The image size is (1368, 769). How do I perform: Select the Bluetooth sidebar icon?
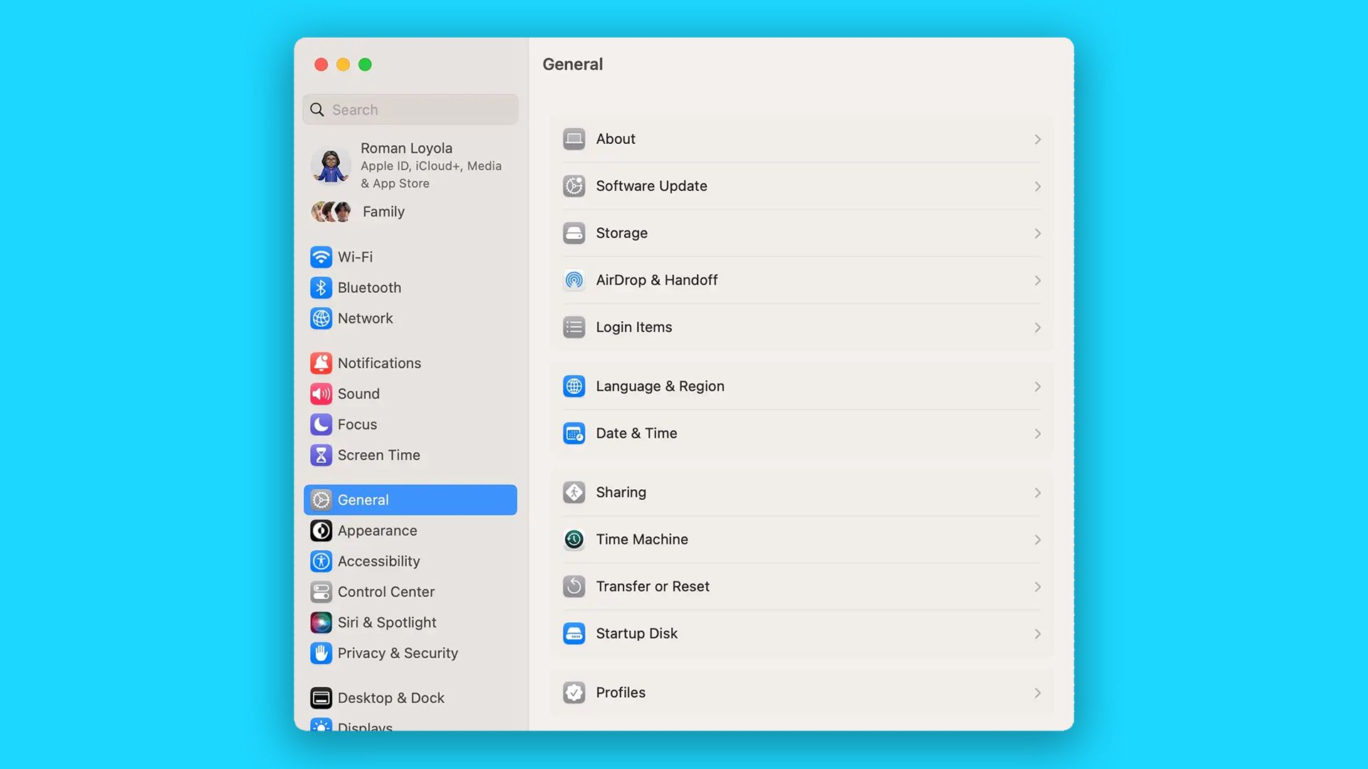pos(321,288)
